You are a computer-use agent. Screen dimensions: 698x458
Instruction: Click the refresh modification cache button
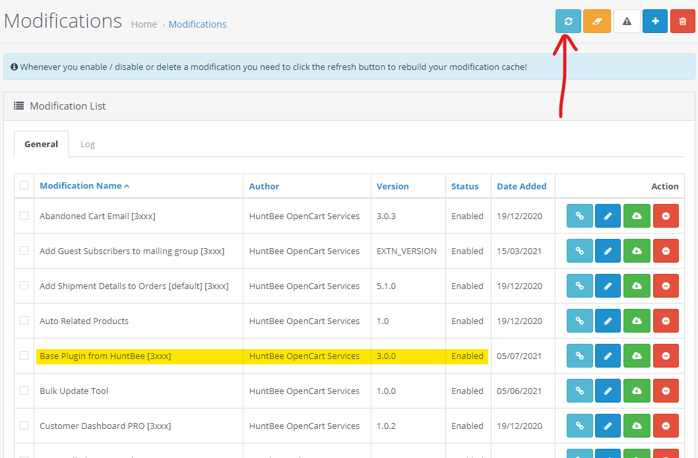click(568, 21)
